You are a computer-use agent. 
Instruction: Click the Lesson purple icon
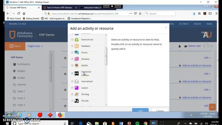point(77,88)
